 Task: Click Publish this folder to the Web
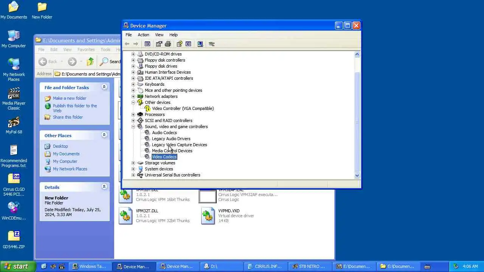coord(75,108)
